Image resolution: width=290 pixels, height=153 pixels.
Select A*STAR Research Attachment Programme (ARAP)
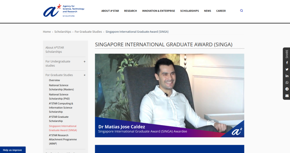[63, 139]
